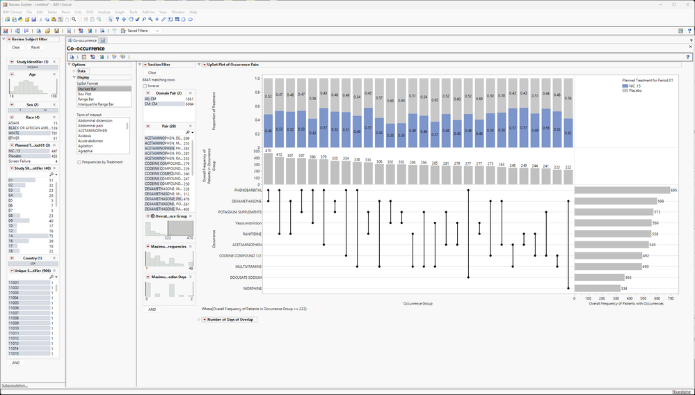Switch to the chart icon tab
695x395 pixels.
(103, 40)
